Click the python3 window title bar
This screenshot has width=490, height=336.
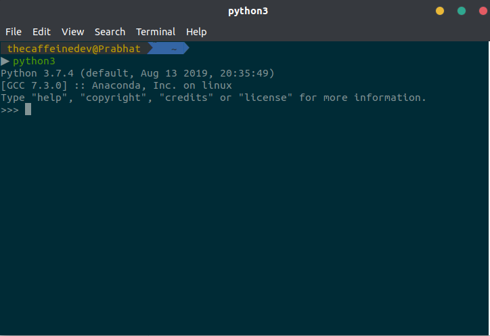(x=245, y=11)
